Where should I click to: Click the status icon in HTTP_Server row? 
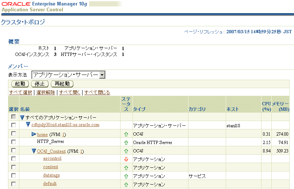coord(126,143)
